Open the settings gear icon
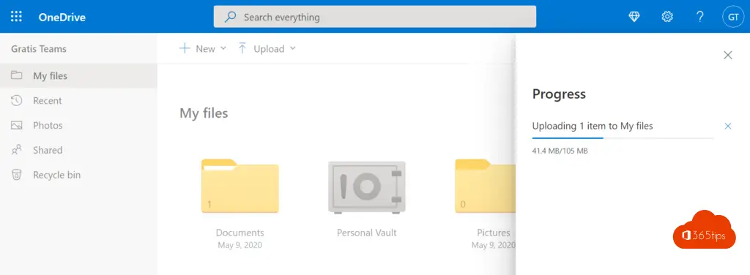Image resolution: width=750 pixels, height=275 pixels. [667, 17]
